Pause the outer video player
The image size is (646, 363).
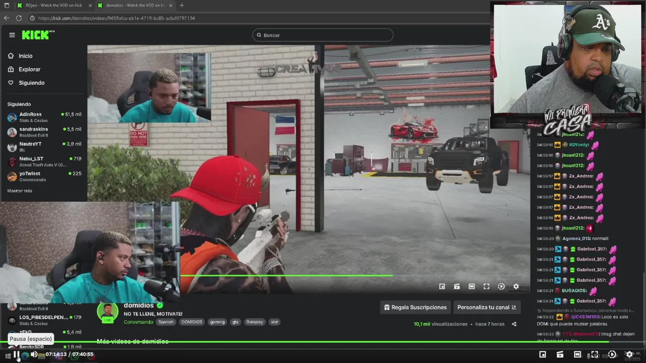pyautogui.click(x=17, y=355)
